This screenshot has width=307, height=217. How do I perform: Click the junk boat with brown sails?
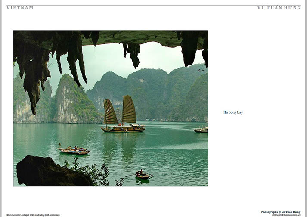point(123,114)
